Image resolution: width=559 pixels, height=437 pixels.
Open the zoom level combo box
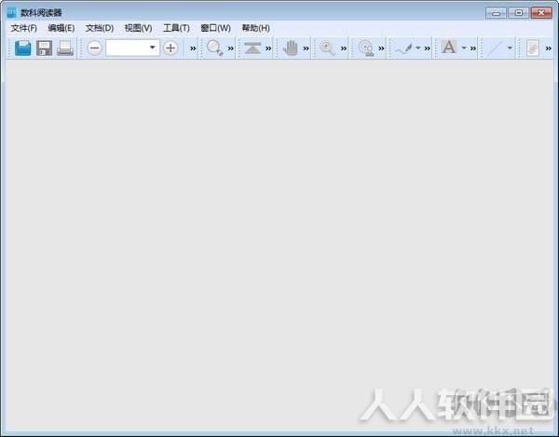click(132, 48)
